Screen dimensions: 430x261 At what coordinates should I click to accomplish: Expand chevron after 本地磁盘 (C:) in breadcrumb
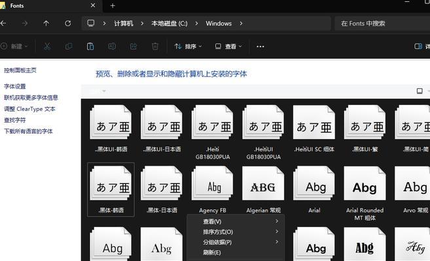click(x=196, y=23)
